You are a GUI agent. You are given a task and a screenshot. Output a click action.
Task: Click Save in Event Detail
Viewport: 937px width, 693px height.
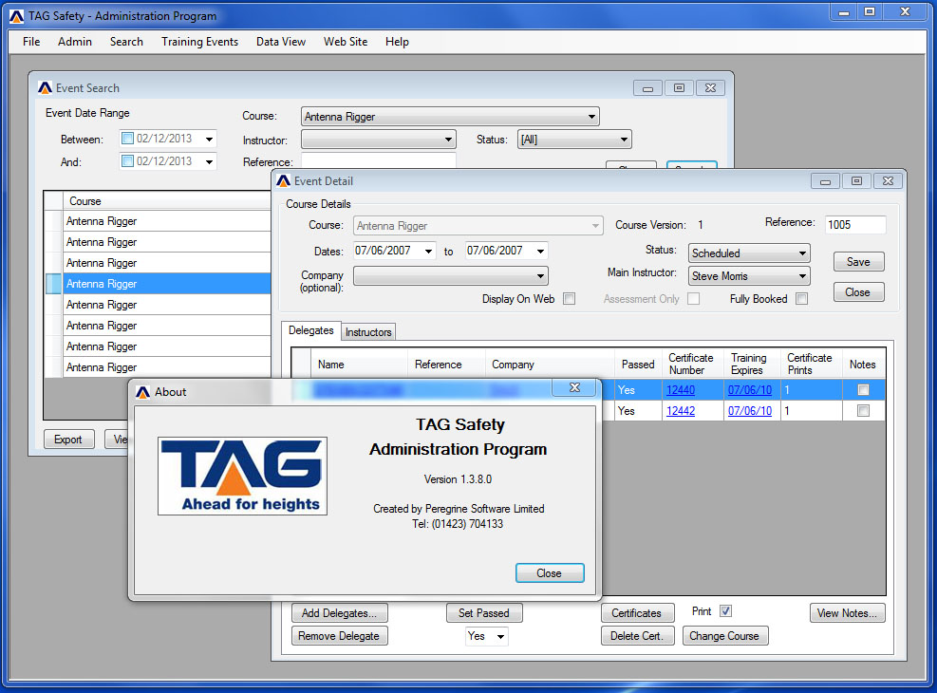tap(859, 262)
